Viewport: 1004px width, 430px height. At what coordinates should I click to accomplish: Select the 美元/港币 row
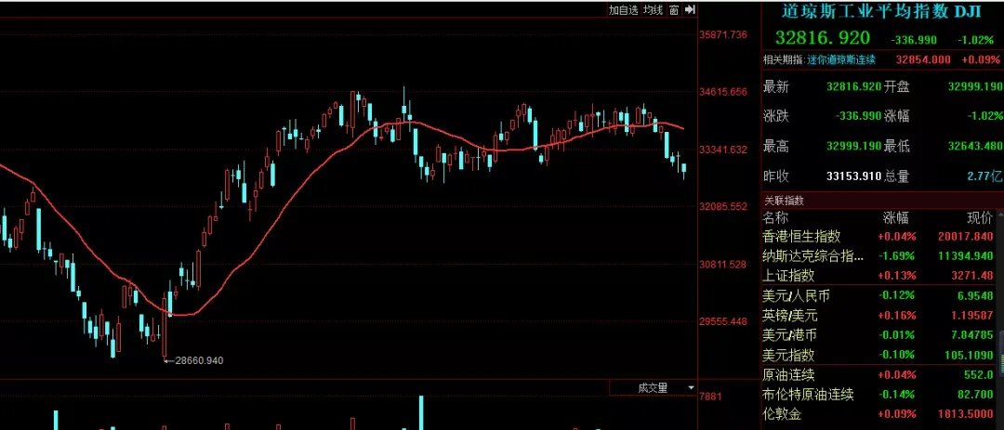pos(878,334)
